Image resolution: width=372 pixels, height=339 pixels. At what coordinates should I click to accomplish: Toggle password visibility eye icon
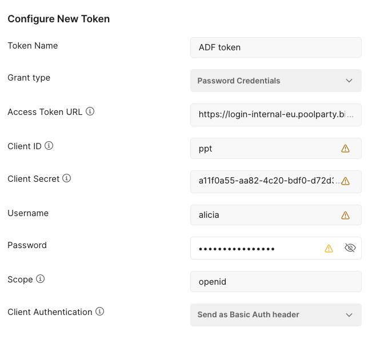point(350,248)
